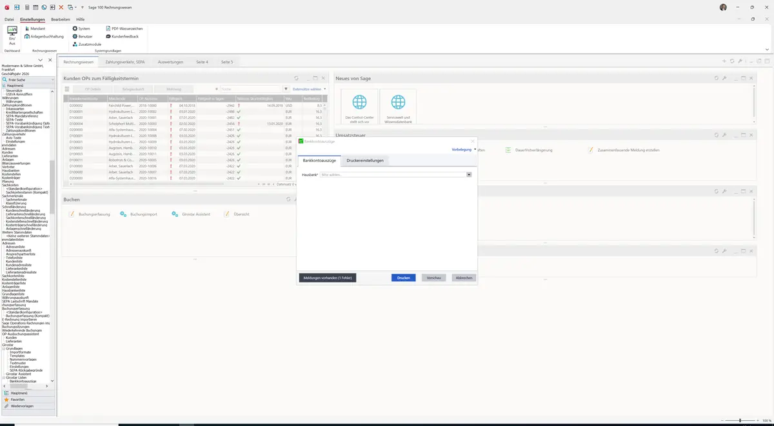Screen dimensions: 774x426
Task: Open the Datei menu
Action: click(9, 19)
